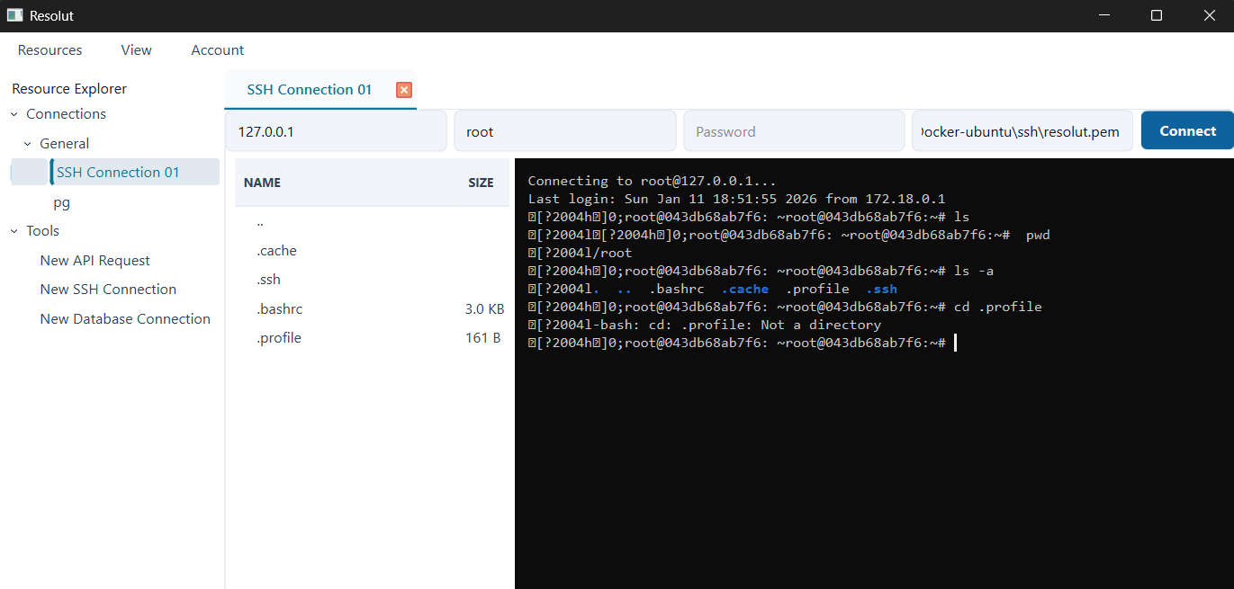Select the pg connection in the sidebar
This screenshot has width=1234, height=589.
pyautogui.click(x=61, y=202)
